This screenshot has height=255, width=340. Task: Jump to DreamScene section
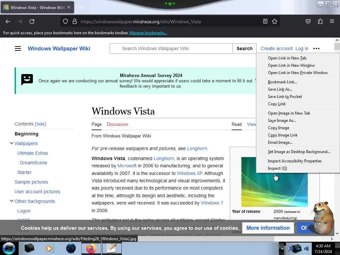[34, 163]
